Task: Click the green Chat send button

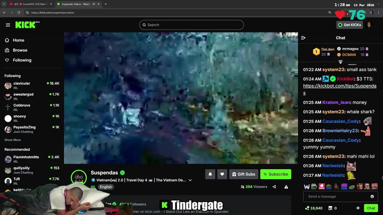Action: coord(371,208)
